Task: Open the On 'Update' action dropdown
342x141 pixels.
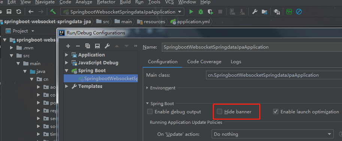Action: click(272, 134)
